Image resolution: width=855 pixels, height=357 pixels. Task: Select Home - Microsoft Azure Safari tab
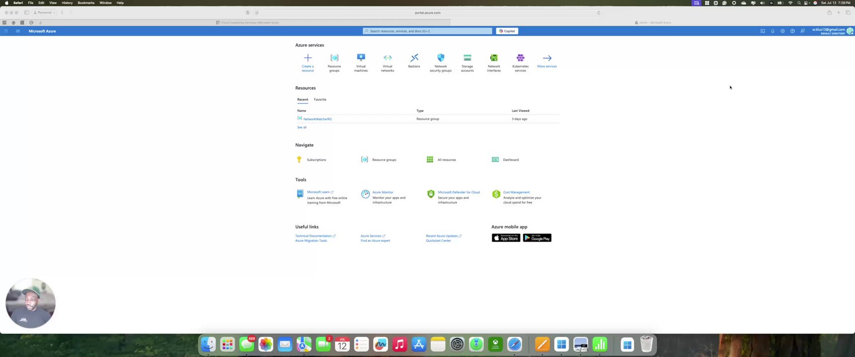tap(653, 22)
